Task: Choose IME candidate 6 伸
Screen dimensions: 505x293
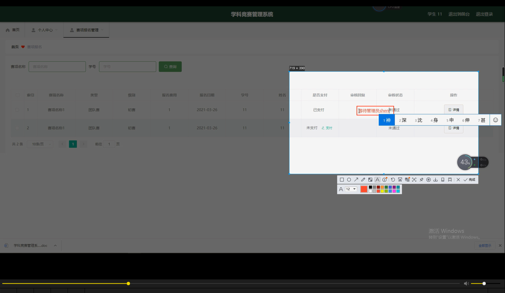Action: tap(466, 120)
